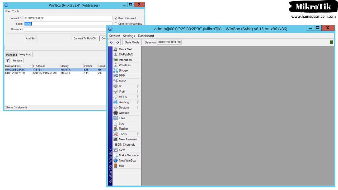
Task: Click the filter funnel icon in Neighbors
Action: [x=7, y=60]
